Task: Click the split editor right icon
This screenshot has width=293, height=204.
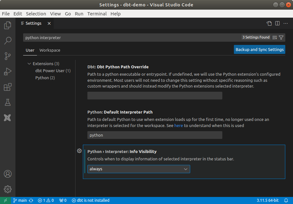Action: [x=277, y=23]
